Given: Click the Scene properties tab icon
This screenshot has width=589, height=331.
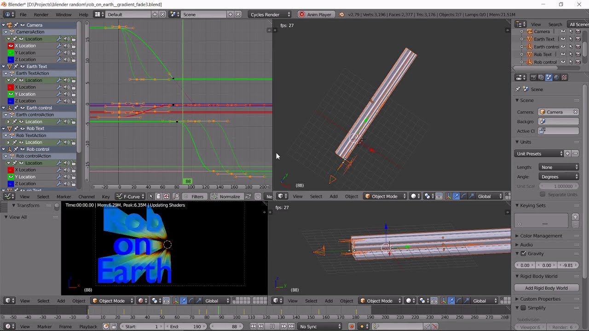Looking at the screenshot, I should (549, 78).
